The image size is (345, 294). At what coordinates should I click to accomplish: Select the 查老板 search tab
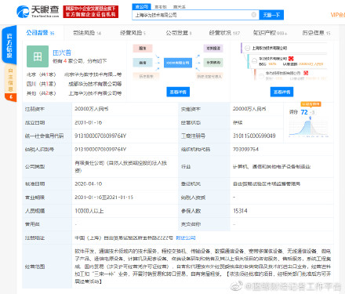[161, 7]
